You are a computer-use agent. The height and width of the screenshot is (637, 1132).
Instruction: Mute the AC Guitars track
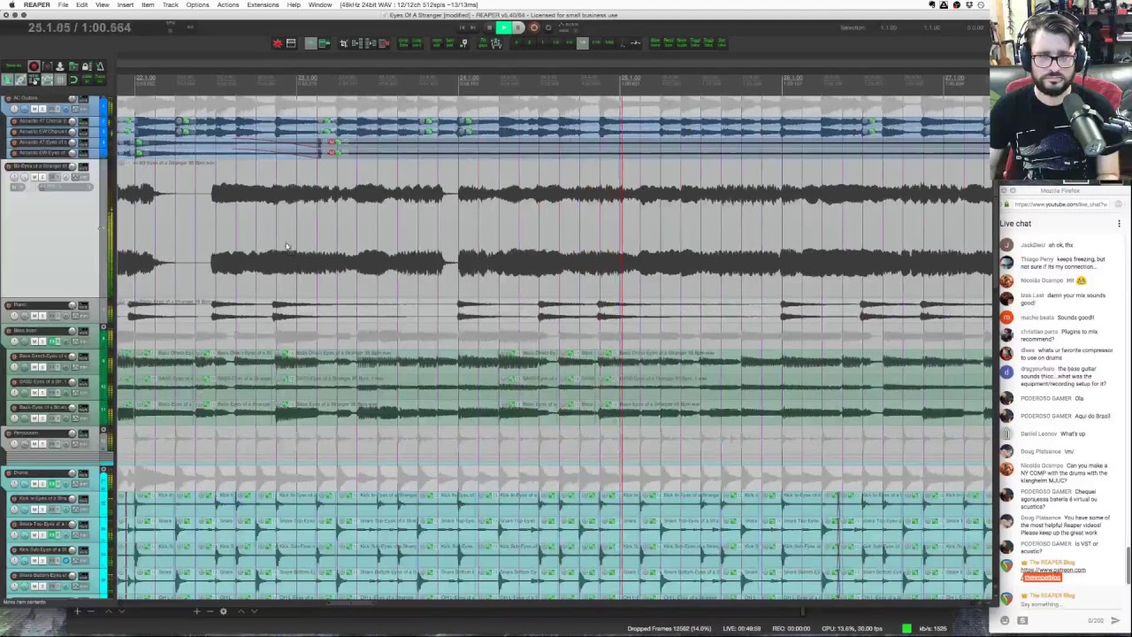click(x=34, y=109)
